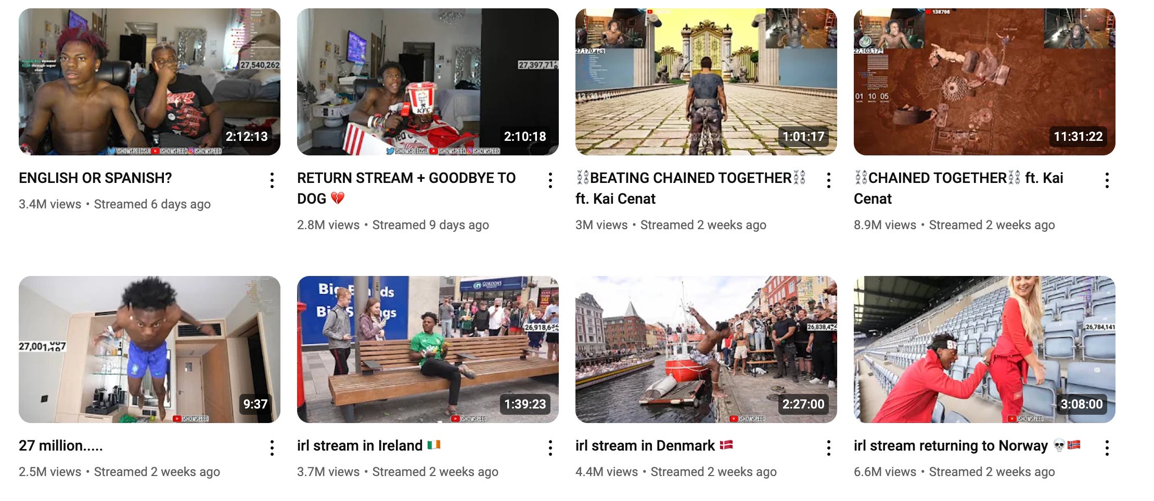
Task: Open the 9:37 duration video thumbnail
Action: [x=149, y=349]
